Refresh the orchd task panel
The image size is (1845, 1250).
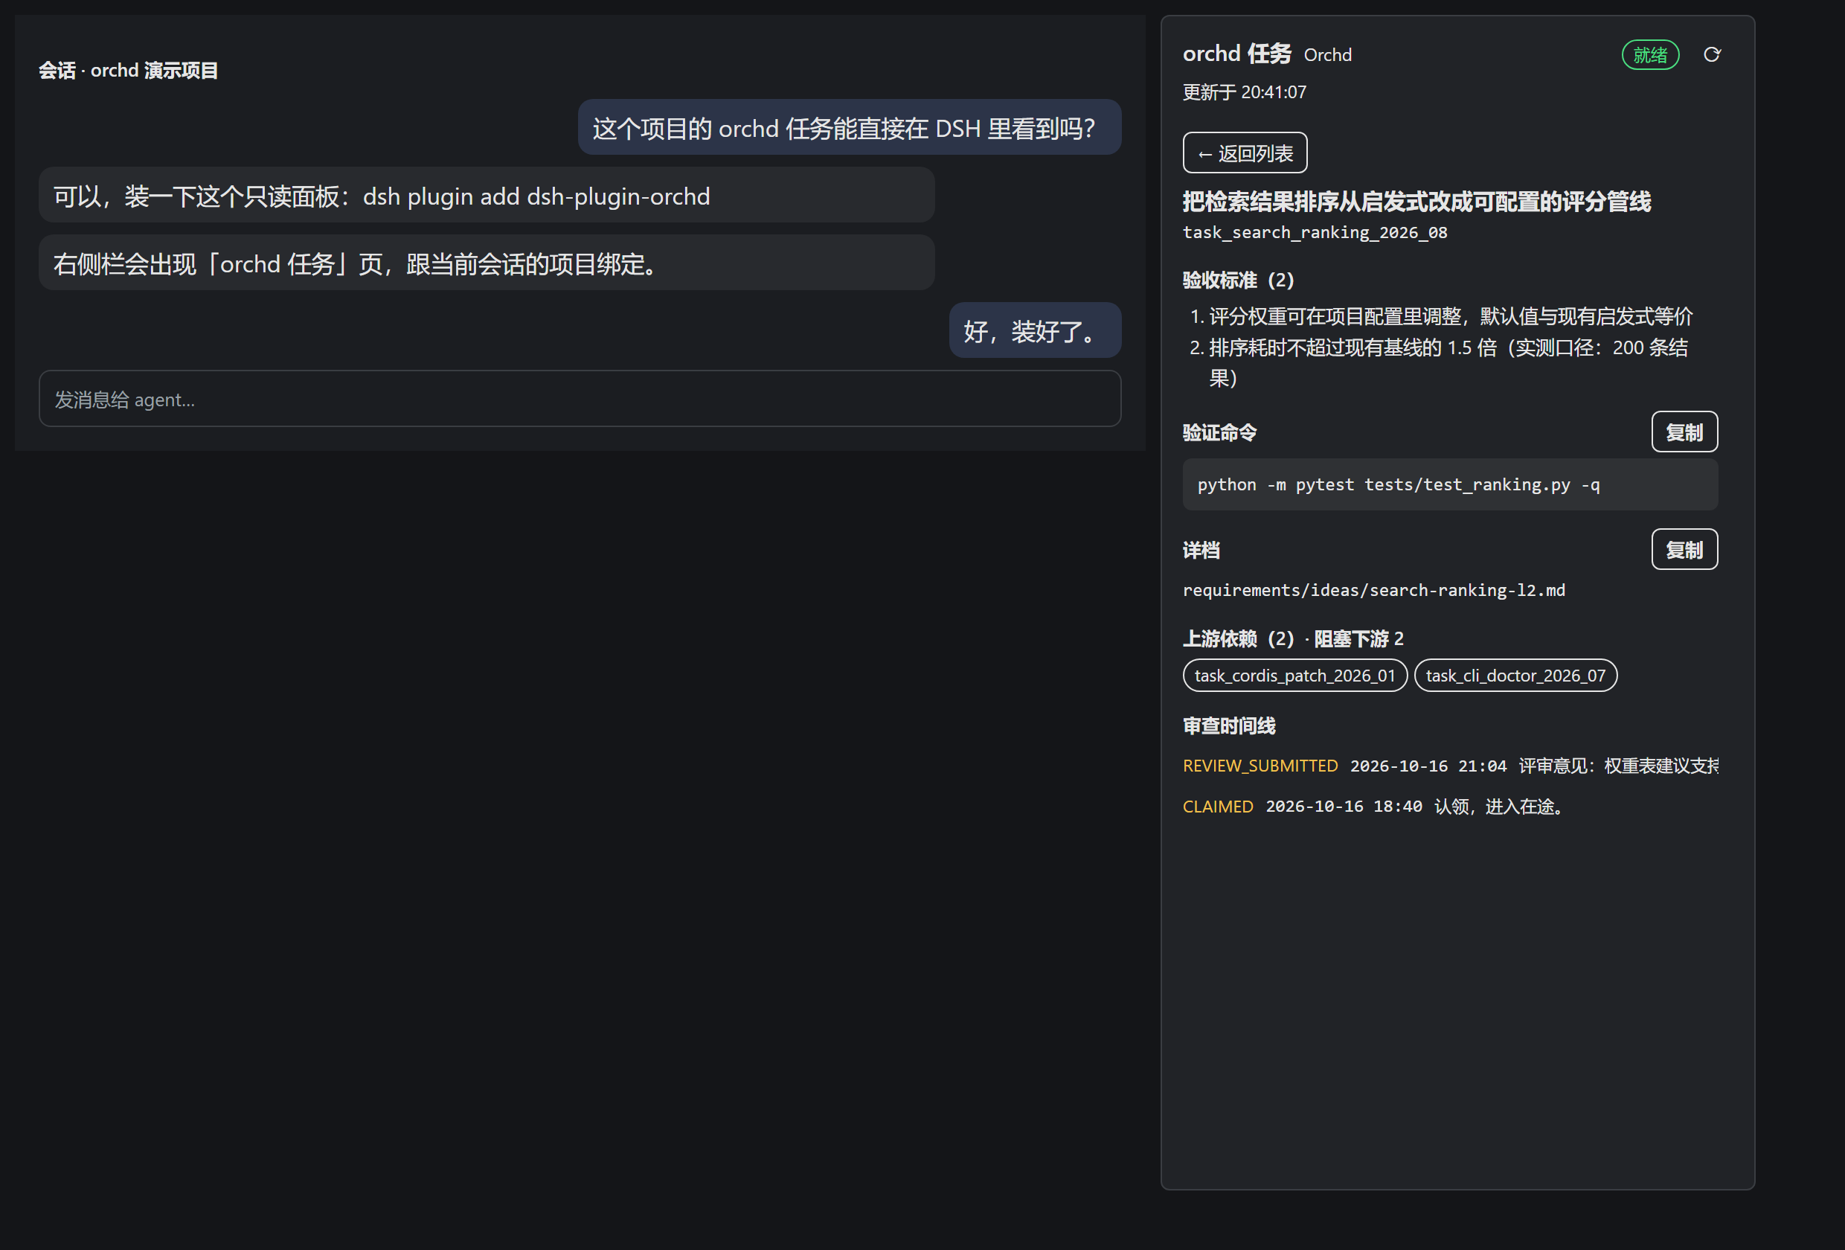click(x=1712, y=54)
